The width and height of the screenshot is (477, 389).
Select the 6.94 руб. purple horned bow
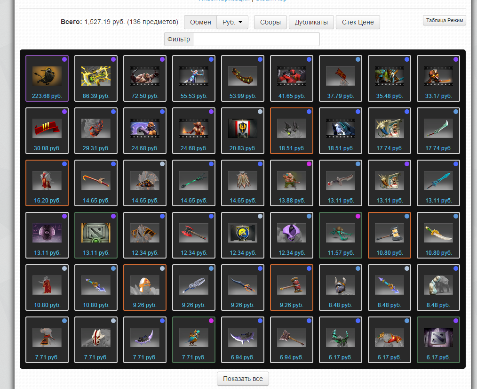pyautogui.click(x=243, y=340)
